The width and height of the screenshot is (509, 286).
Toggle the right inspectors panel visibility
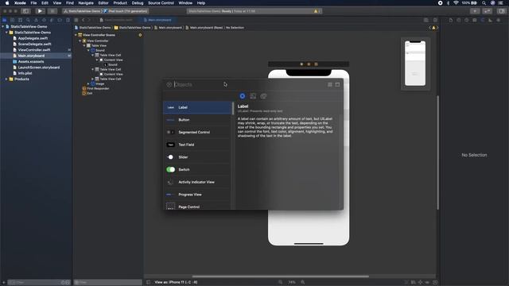pyautogui.click(x=502, y=11)
